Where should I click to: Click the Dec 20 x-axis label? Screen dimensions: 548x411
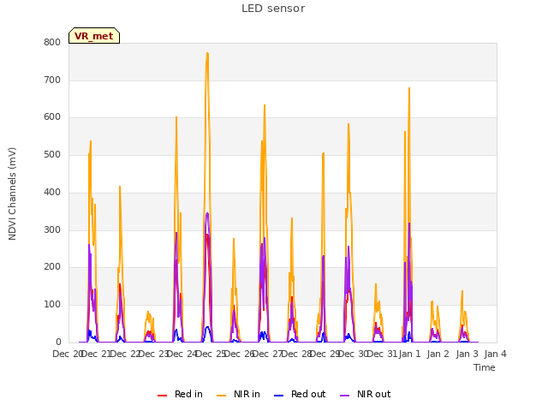point(68,354)
